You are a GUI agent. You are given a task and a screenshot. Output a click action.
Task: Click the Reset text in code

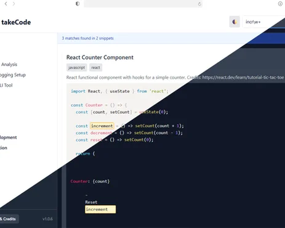click(91, 202)
